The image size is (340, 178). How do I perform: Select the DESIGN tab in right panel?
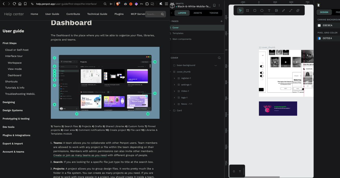click(x=324, y=12)
